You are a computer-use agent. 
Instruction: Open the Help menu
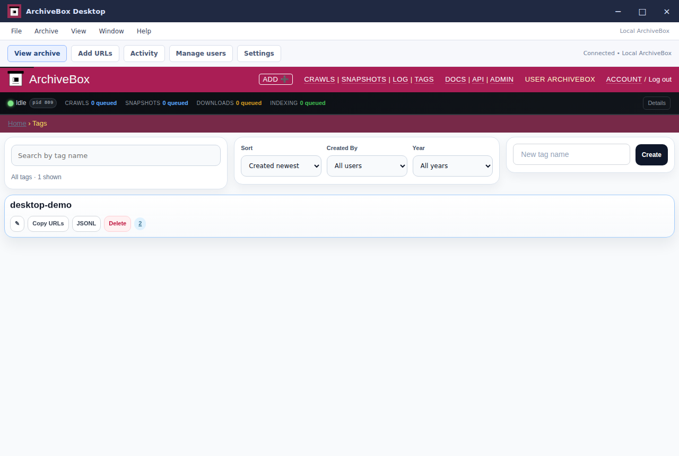[144, 31]
